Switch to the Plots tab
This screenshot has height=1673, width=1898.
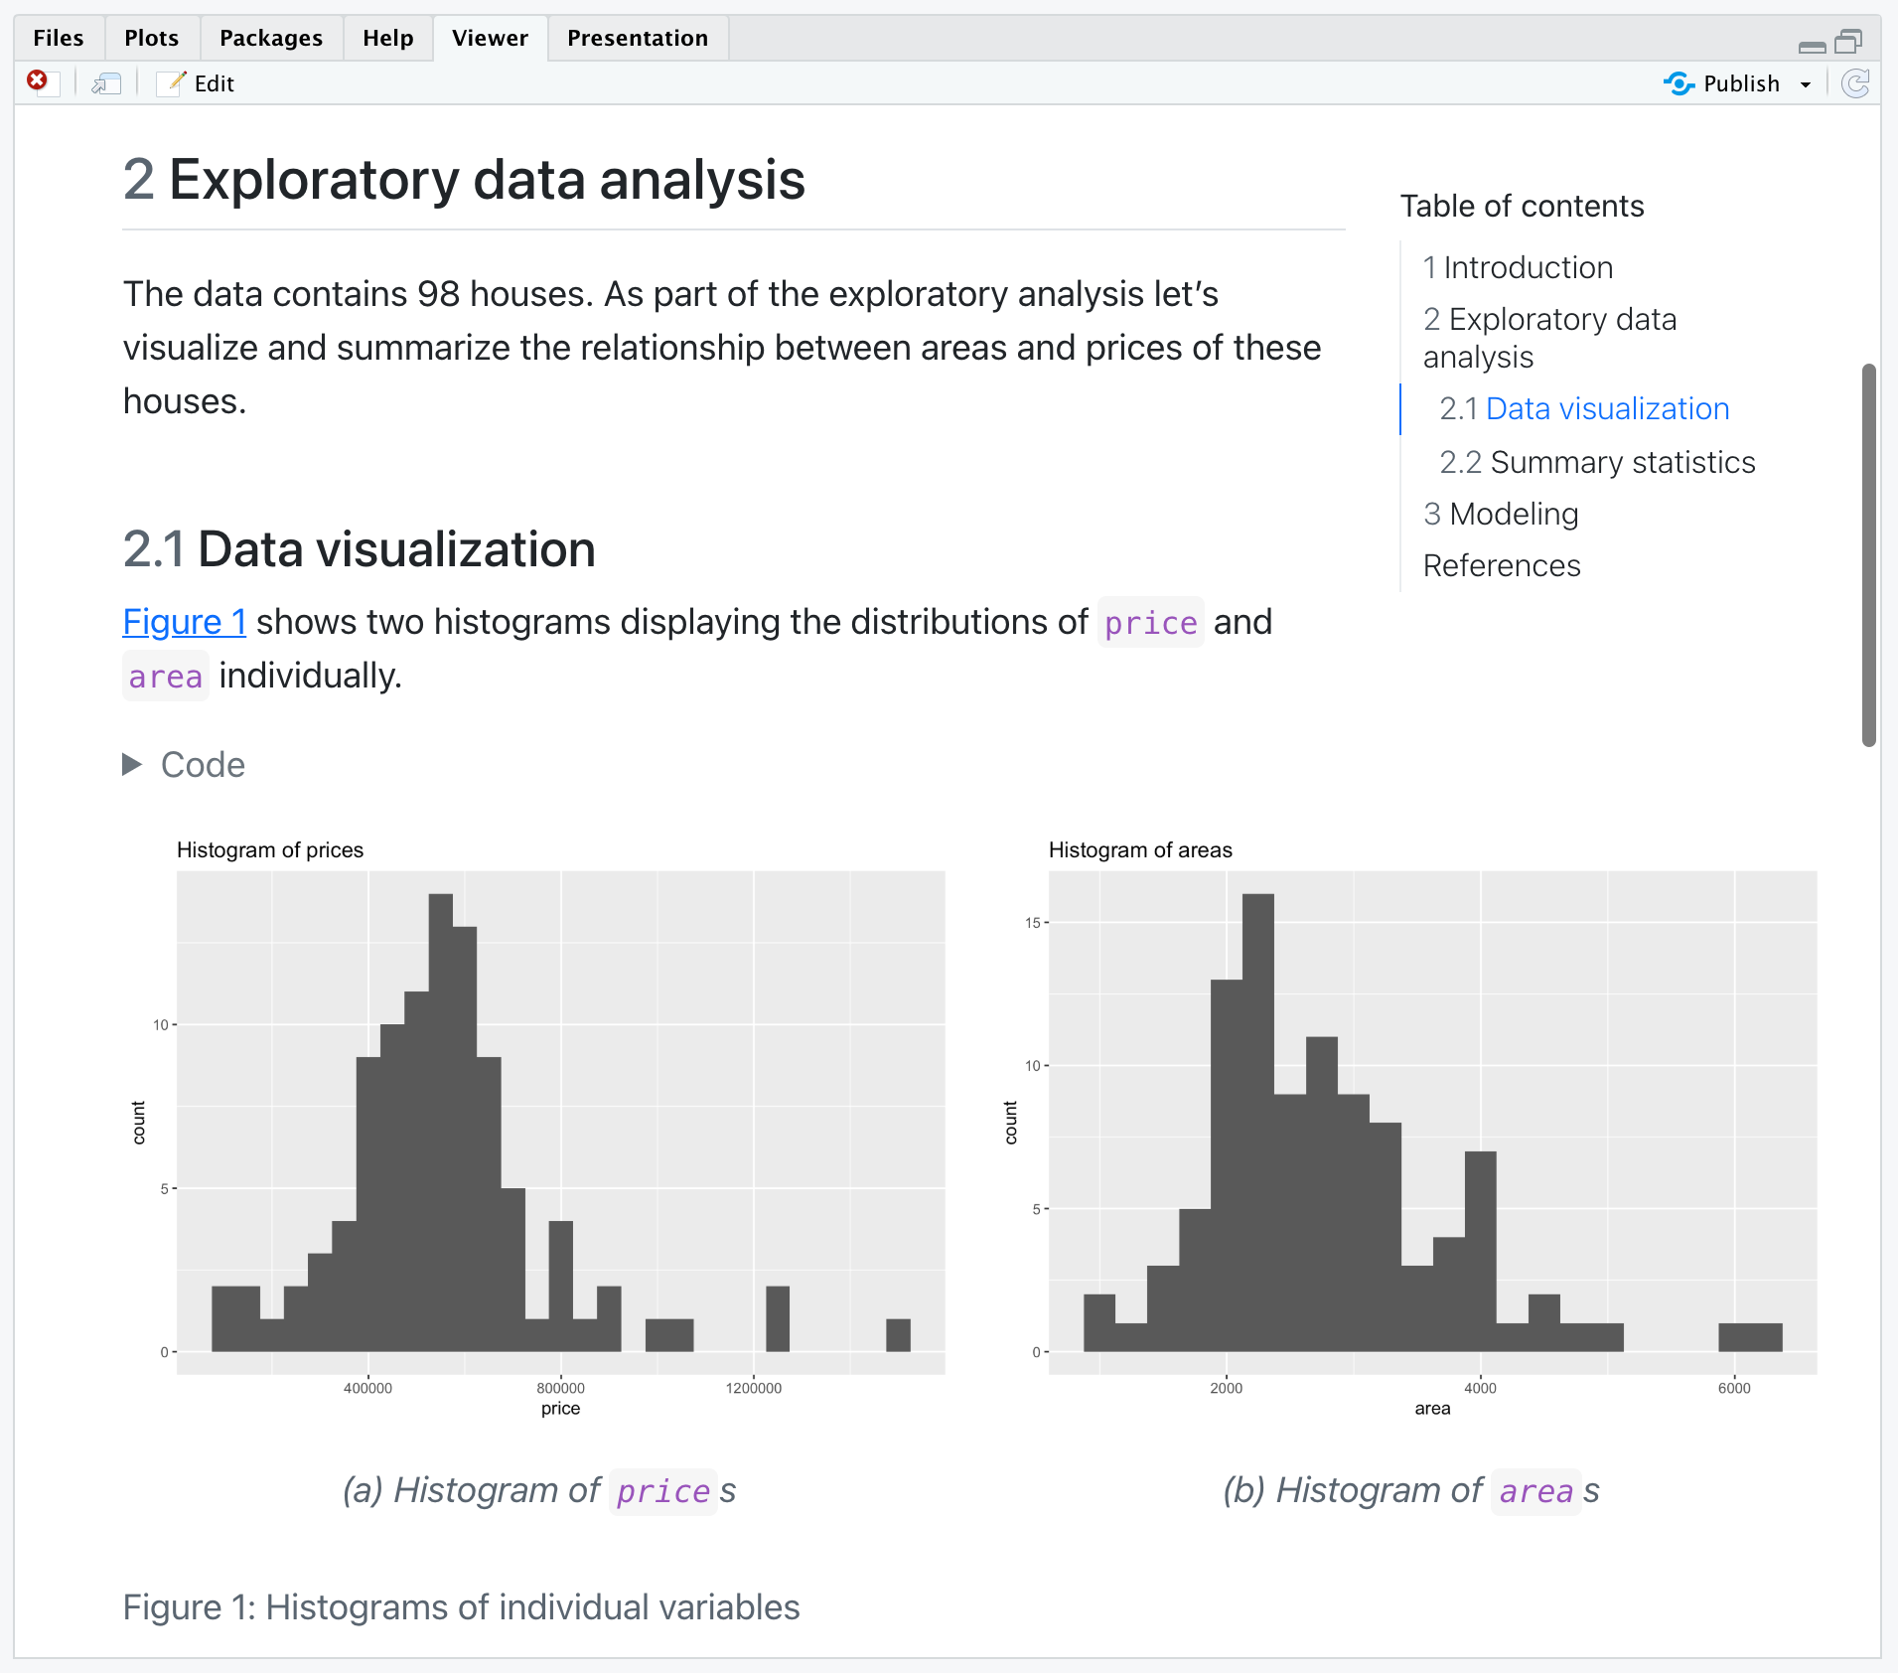coord(150,38)
